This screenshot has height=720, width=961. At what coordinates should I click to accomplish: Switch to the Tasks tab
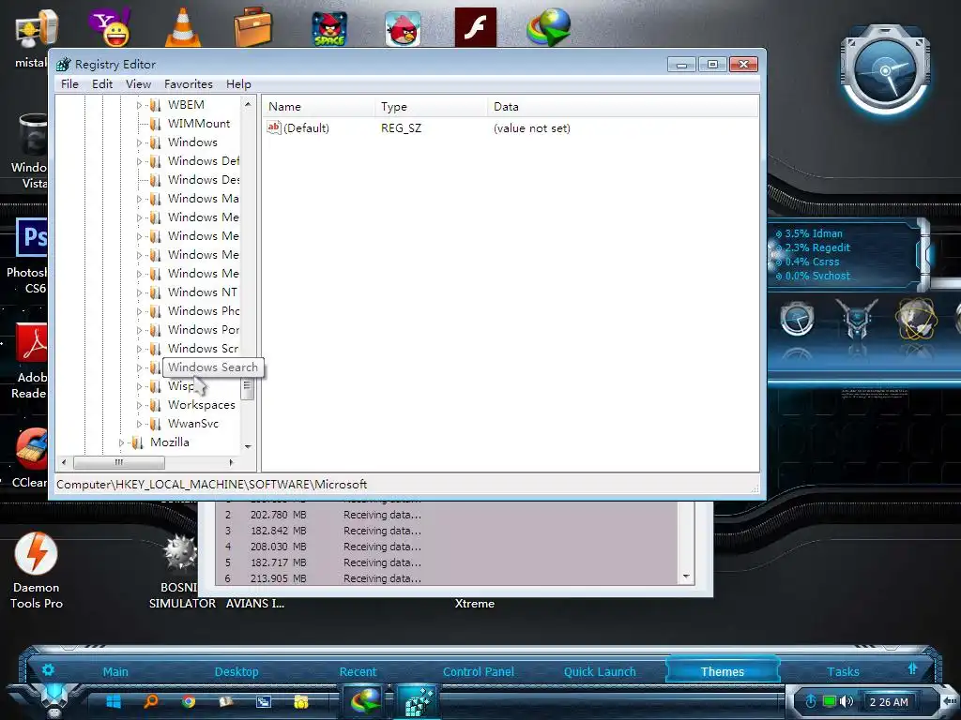pyautogui.click(x=843, y=671)
